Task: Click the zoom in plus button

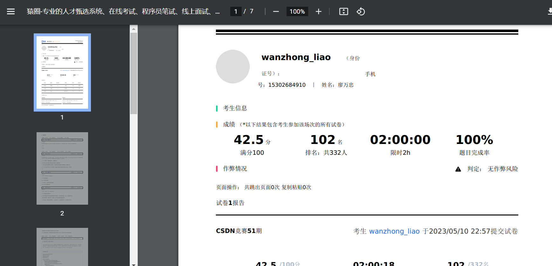Action: [318, 12]
